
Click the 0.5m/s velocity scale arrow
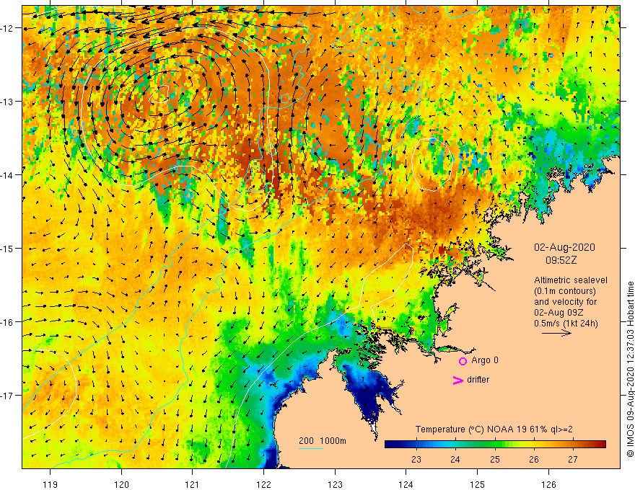[x=556, y=333]
